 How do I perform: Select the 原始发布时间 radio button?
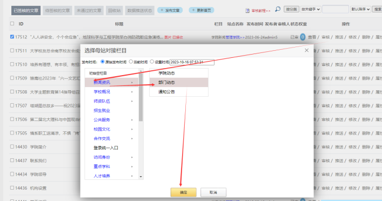[x=103, y=62]
